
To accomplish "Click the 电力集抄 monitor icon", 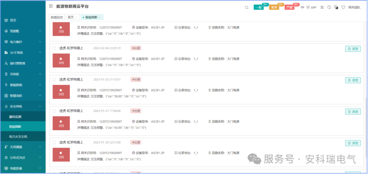I will 6,42.
